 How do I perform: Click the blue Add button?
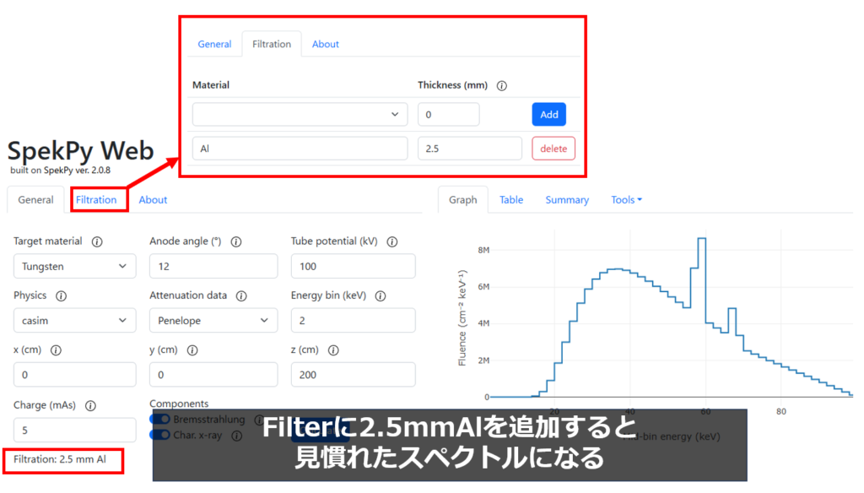point(548,114)
